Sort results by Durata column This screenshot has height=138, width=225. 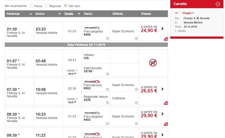pyautogui.click(x=72, y=14)
